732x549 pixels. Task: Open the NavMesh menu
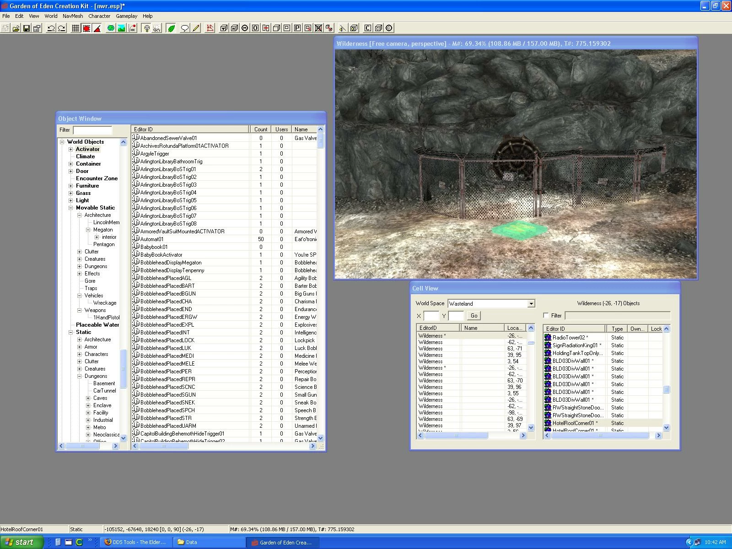(73, 16)
